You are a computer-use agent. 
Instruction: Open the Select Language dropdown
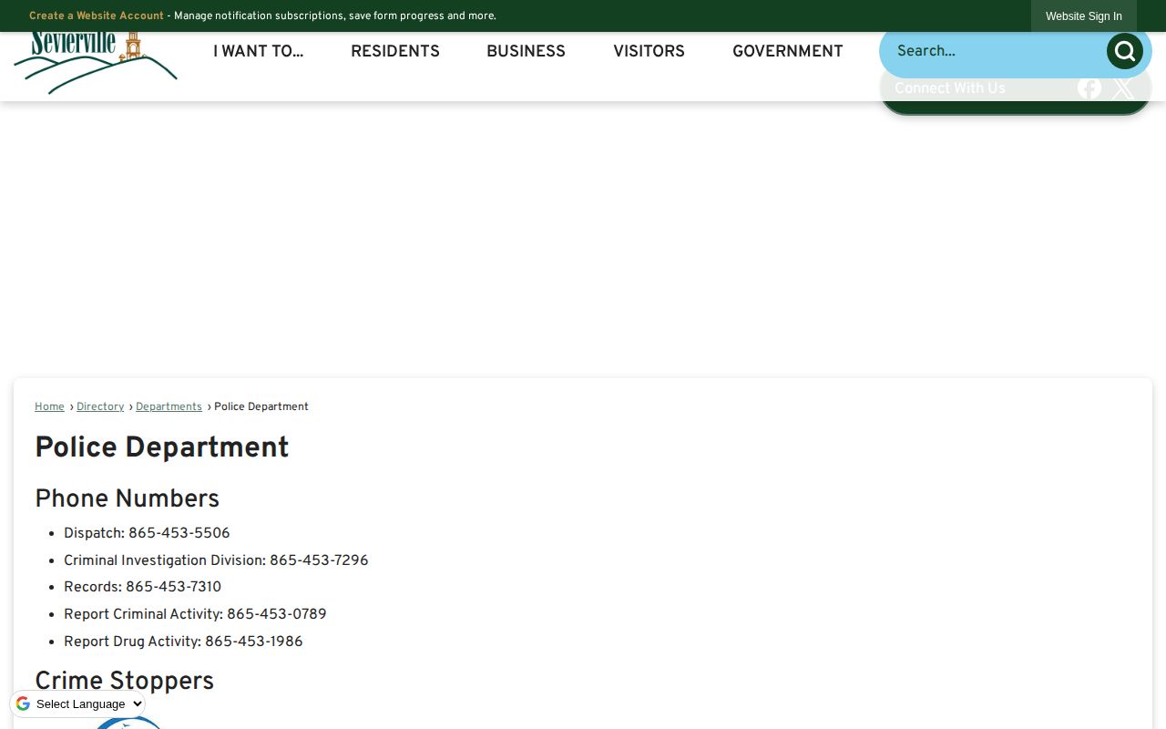tap(88, 703)
